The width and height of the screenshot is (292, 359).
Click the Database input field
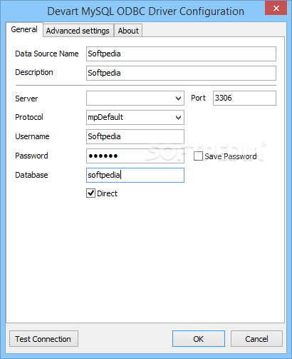point(135,176)
